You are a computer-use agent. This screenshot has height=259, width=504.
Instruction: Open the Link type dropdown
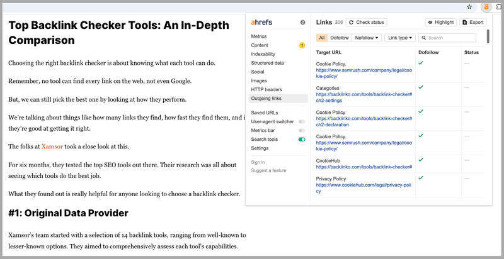click(x=400, y=38)
